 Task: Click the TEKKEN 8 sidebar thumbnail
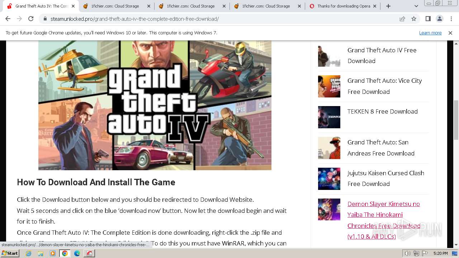[x=329, y=117]
